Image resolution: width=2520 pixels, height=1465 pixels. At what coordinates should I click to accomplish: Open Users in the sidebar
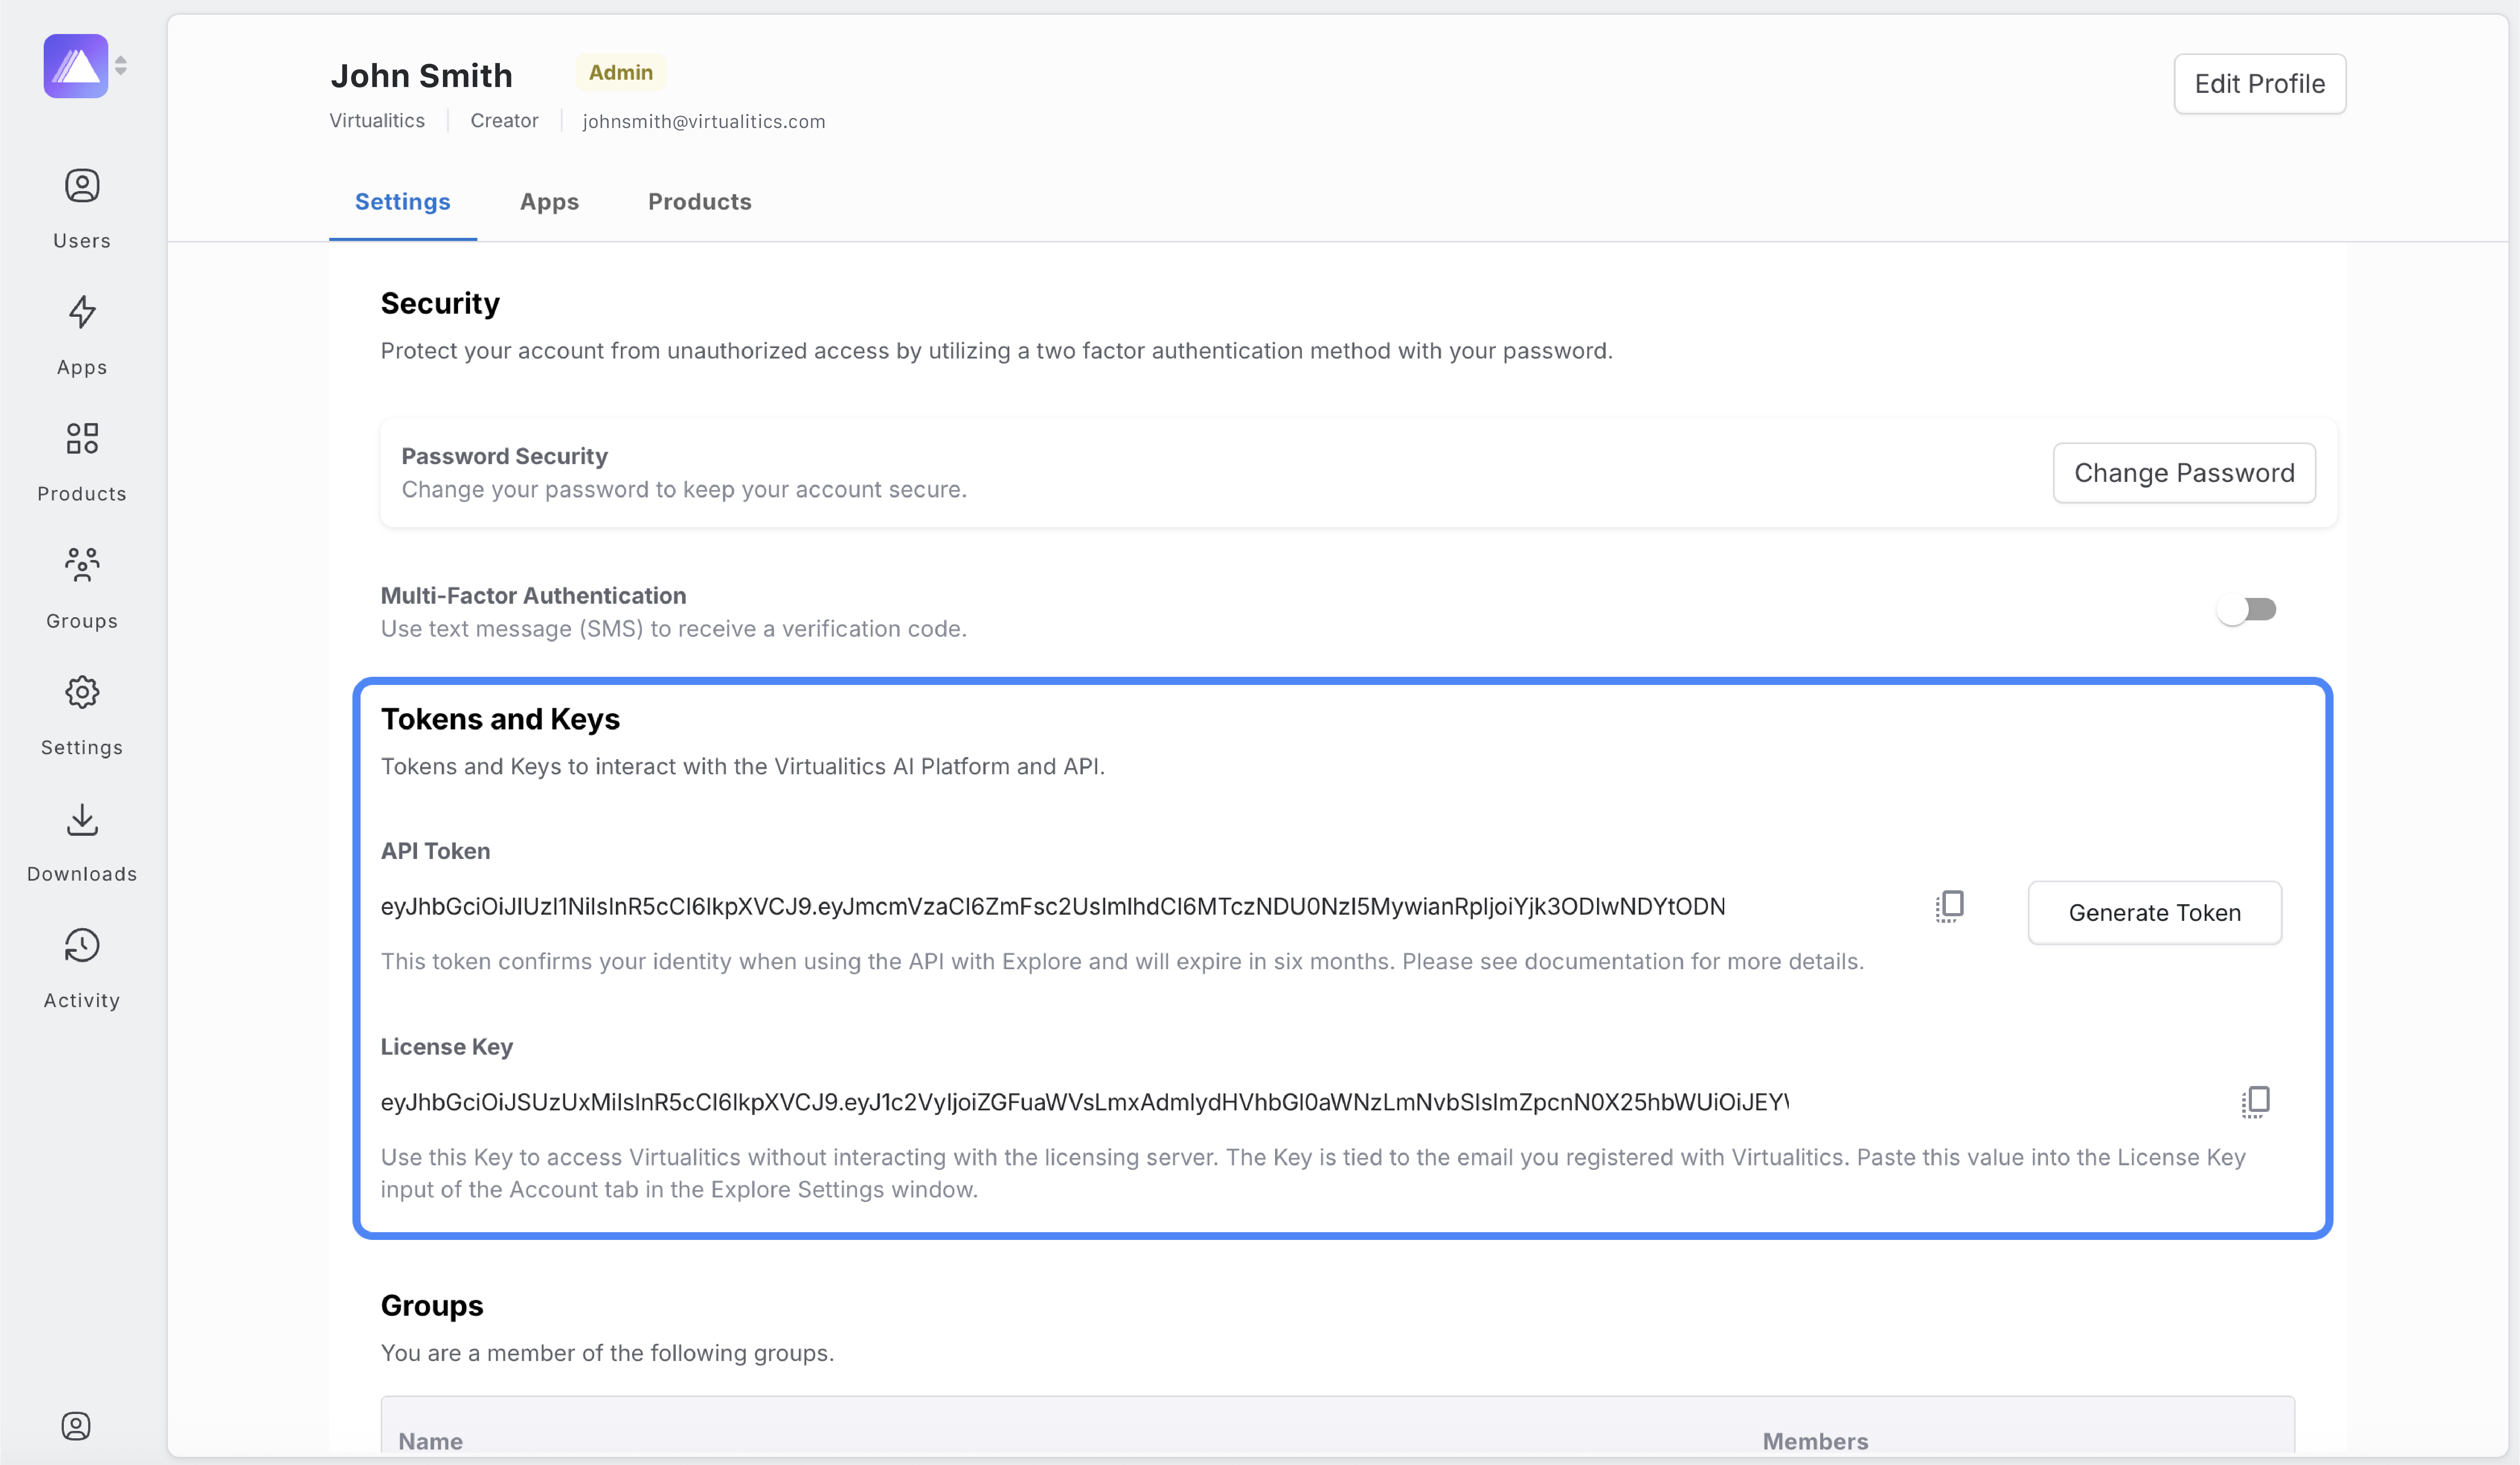(82, 208)
